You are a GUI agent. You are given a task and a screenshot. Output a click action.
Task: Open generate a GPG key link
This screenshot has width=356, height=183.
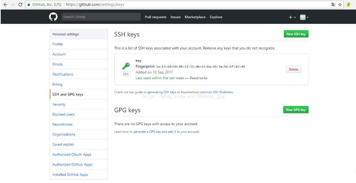[166, 132]
